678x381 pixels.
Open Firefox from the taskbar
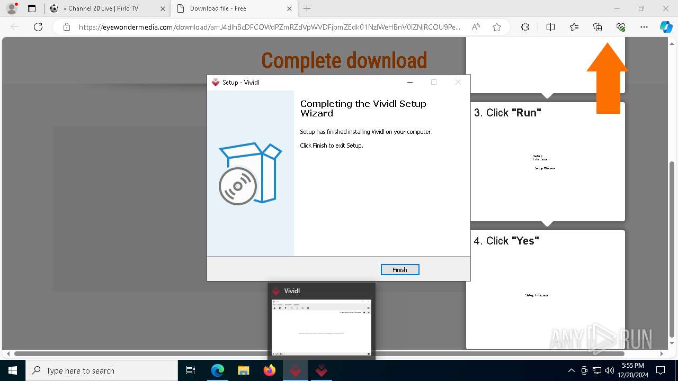point(269,370)
